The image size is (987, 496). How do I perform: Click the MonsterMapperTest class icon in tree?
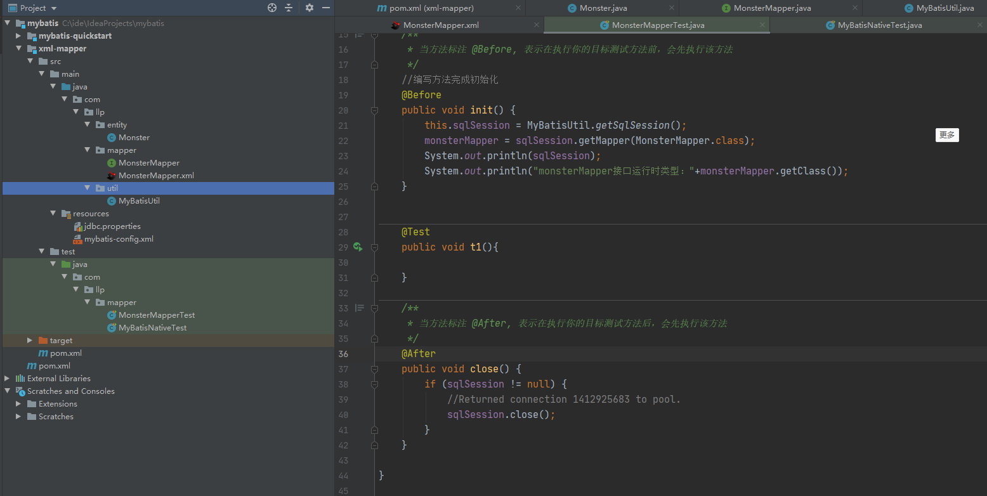112,315
